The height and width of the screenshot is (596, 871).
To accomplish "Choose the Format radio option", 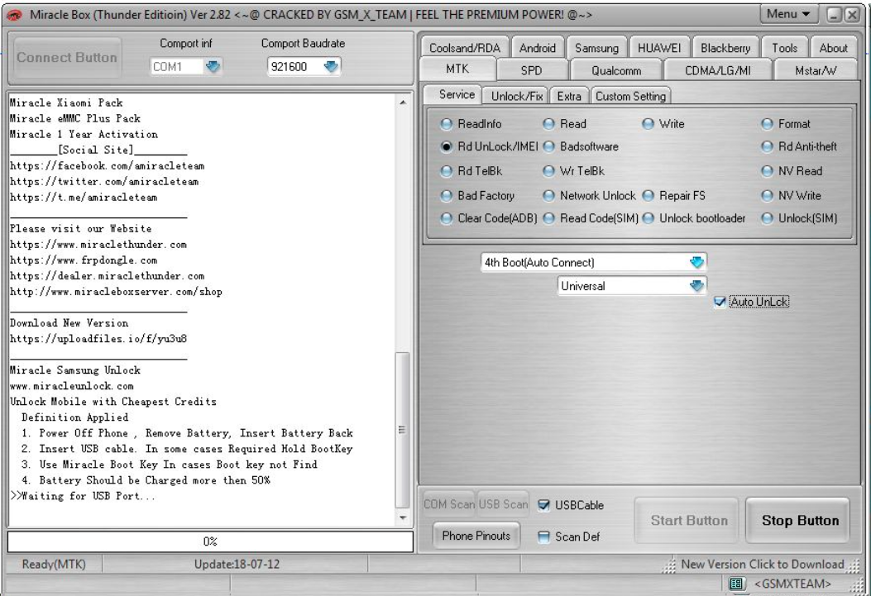I will 768,124.
